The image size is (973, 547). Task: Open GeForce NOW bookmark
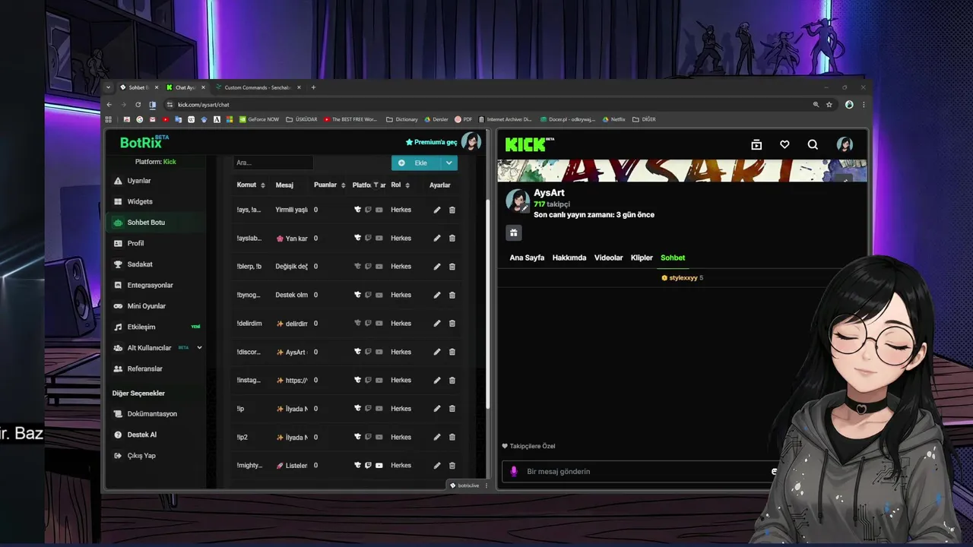click(x=259, y=119)
